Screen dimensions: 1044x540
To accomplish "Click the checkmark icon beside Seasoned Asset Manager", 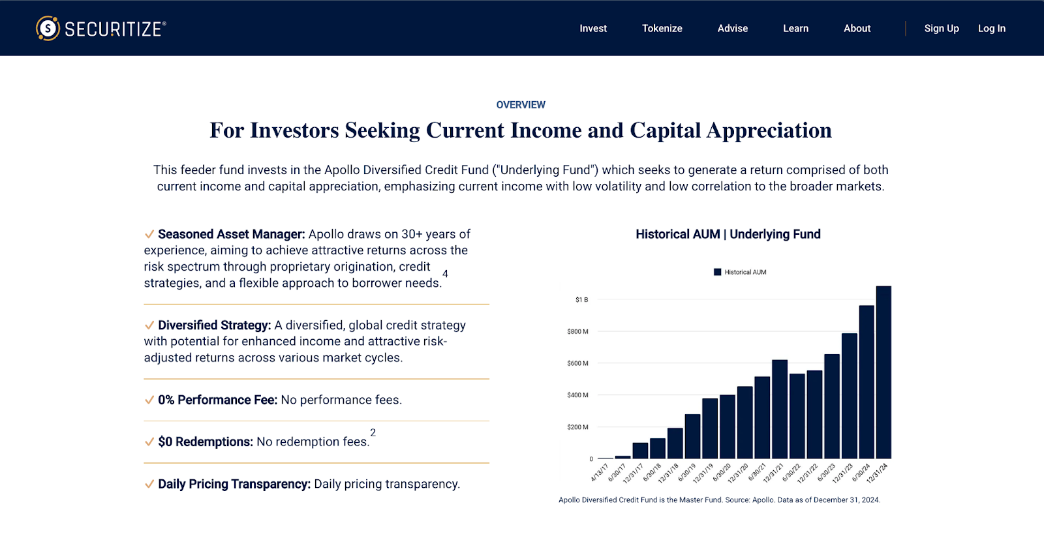I will [x=149, y=234].
